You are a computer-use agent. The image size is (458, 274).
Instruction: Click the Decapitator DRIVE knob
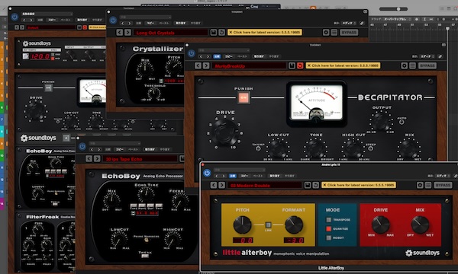(x=225, y=132)
